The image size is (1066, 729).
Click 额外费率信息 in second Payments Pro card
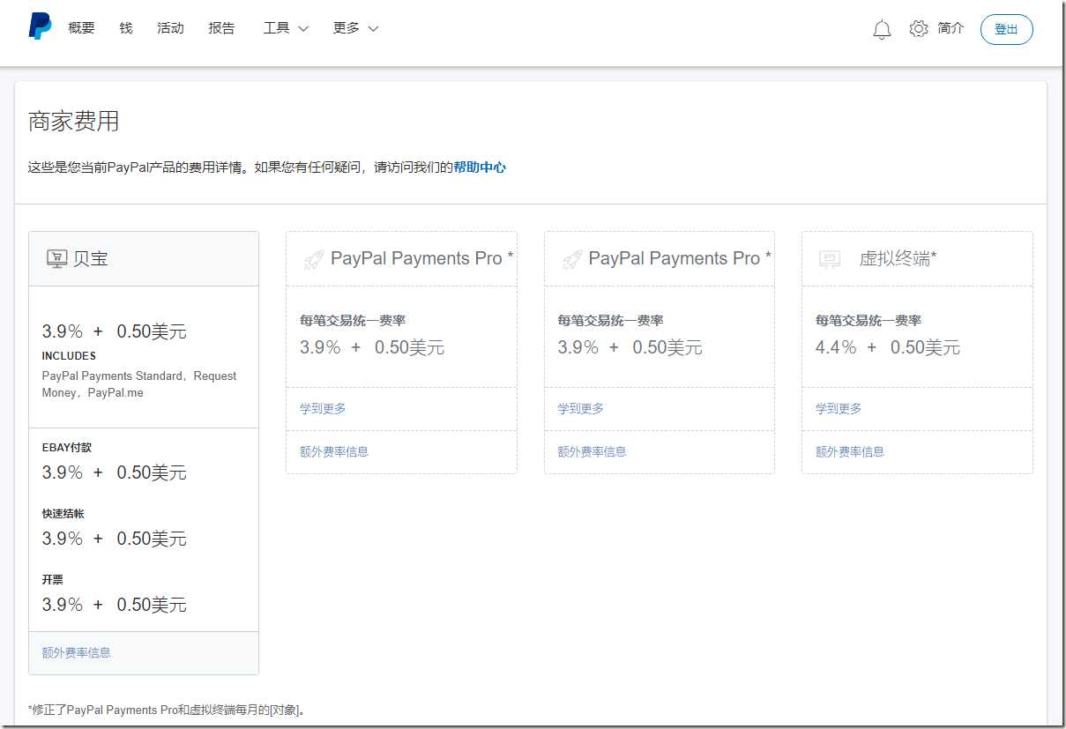592,452
